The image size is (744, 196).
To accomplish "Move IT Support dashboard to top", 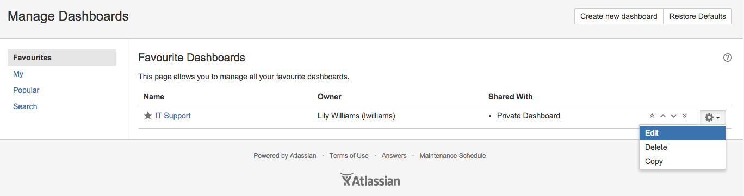I will point(652,116).
